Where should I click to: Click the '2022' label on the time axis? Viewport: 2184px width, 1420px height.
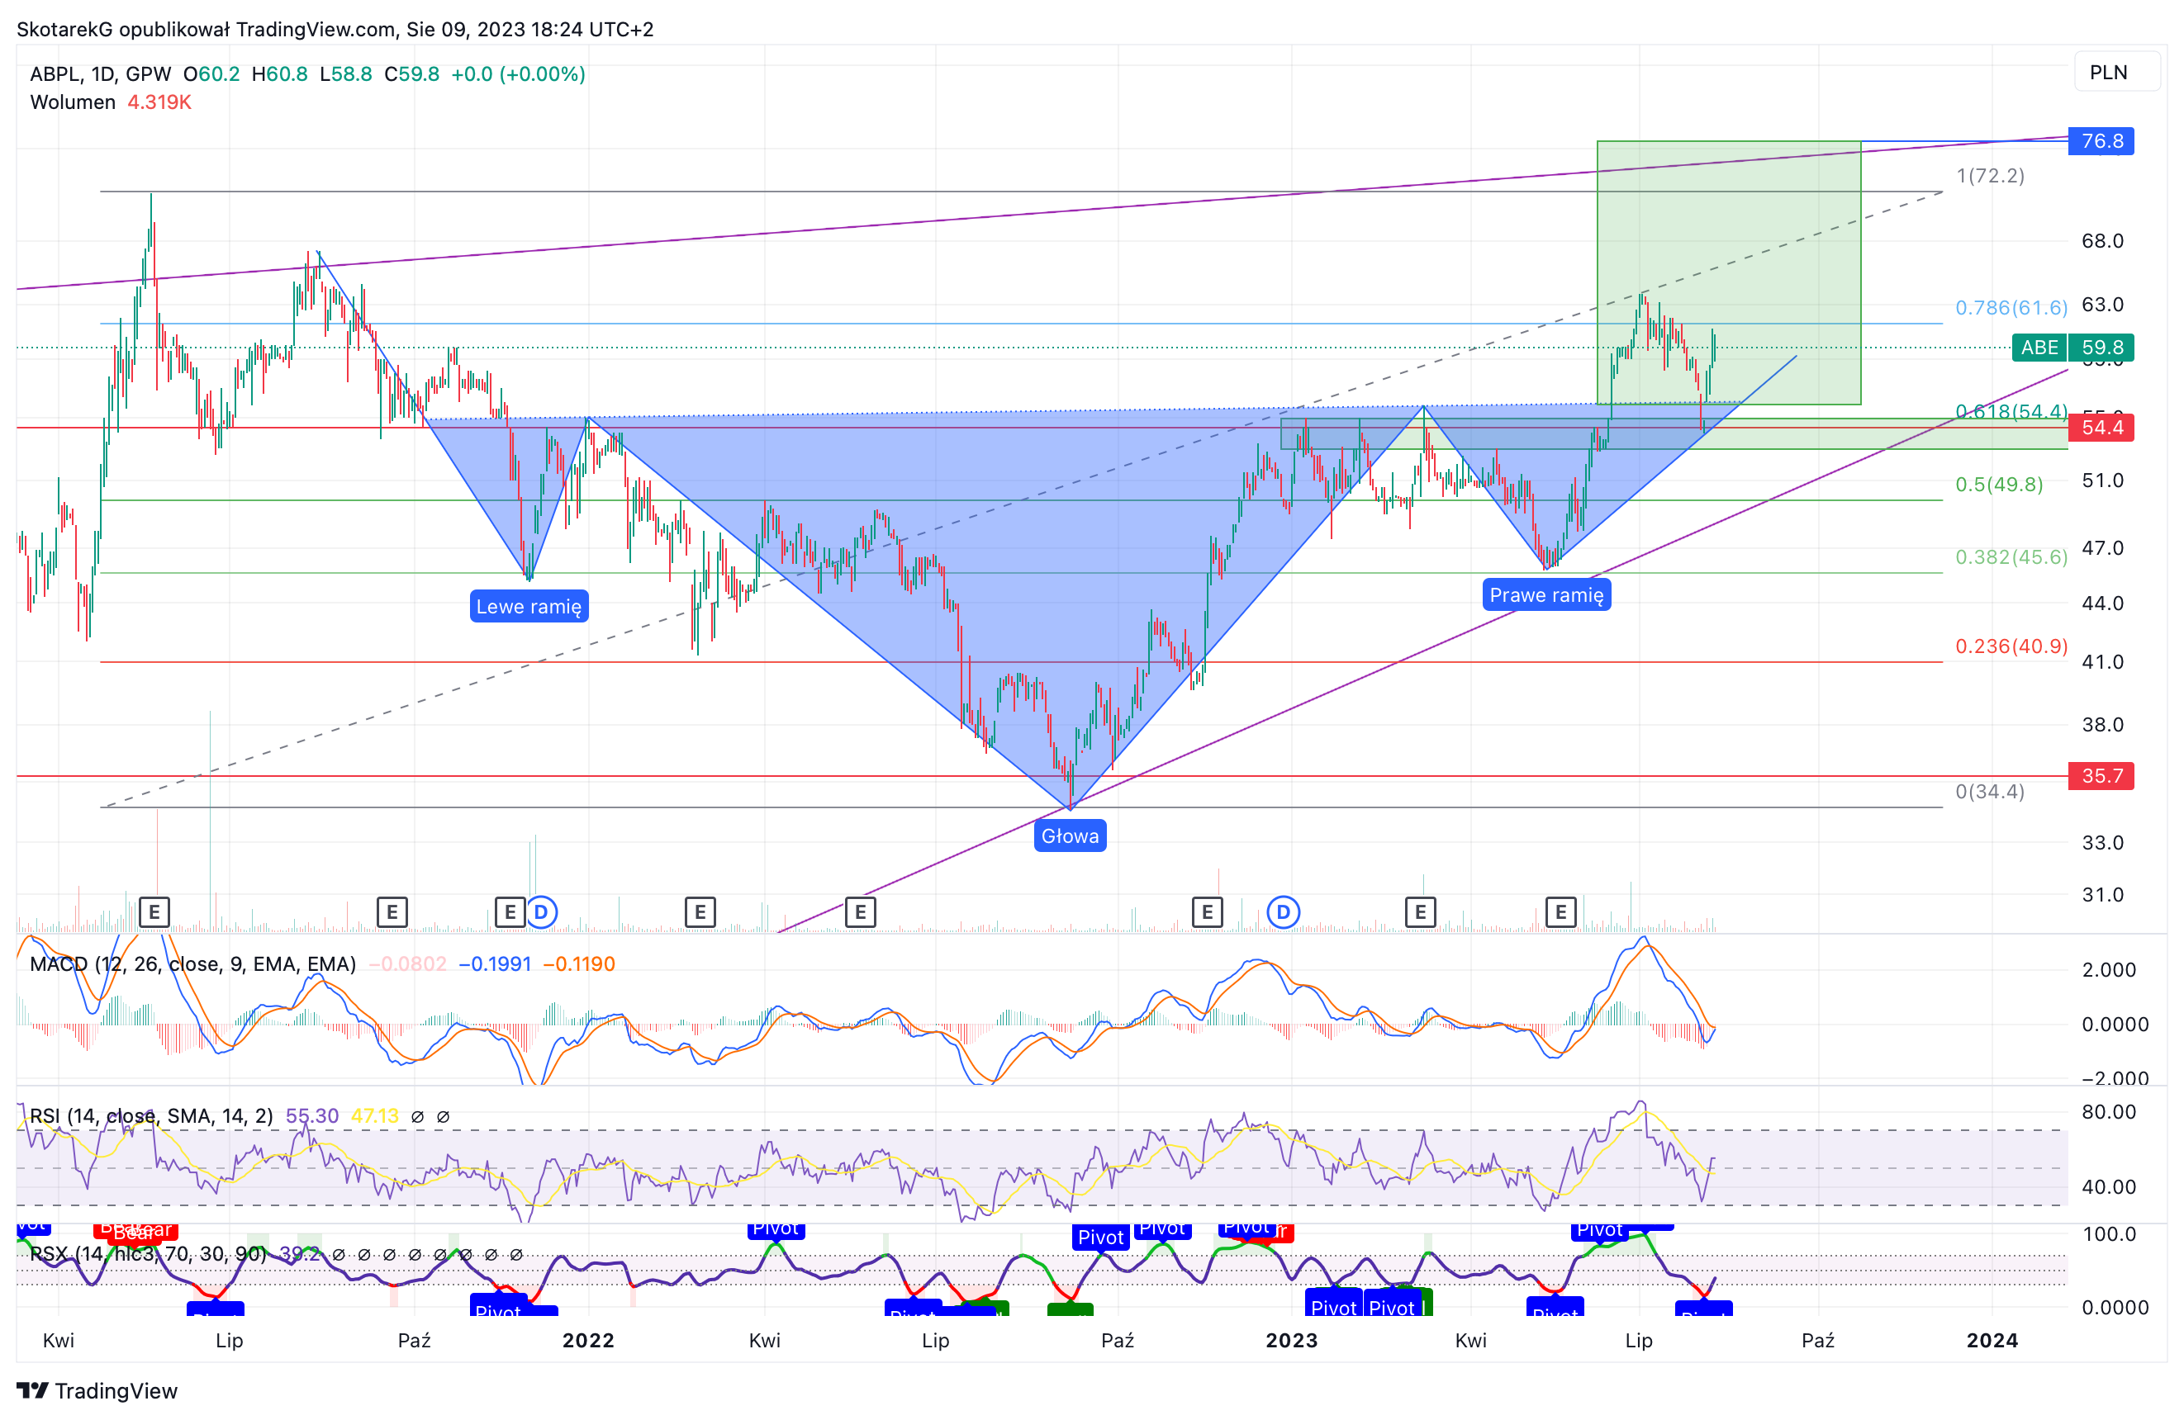tap(588, 1340)
